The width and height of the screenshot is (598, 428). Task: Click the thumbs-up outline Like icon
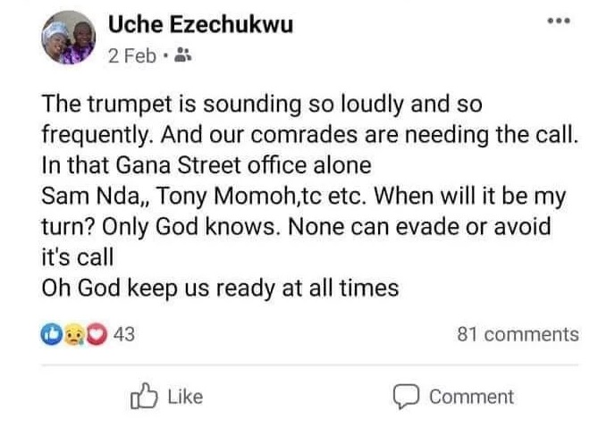click(143, 396)
